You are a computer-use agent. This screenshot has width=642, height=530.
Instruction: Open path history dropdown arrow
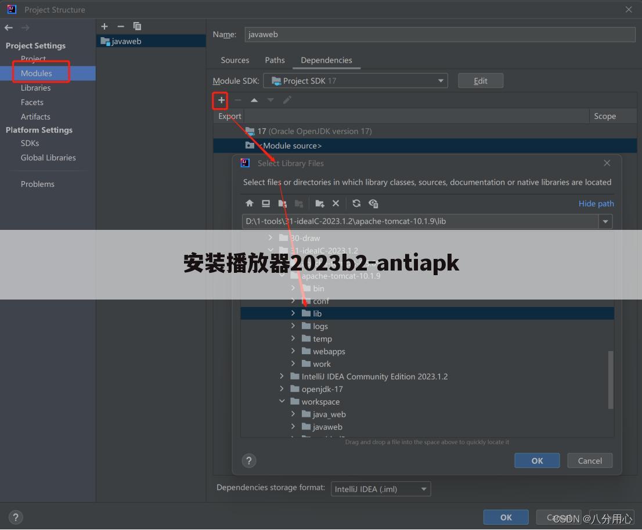[605, 222]
